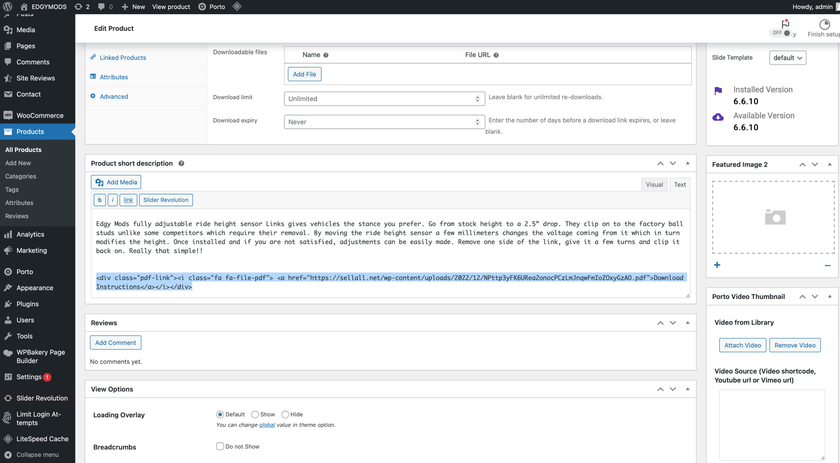The image size is (840, 463).
Task: Toggle collapse of Porto Video Thumbnail panel
Action: pyautogui.click(x=830, y=296)
